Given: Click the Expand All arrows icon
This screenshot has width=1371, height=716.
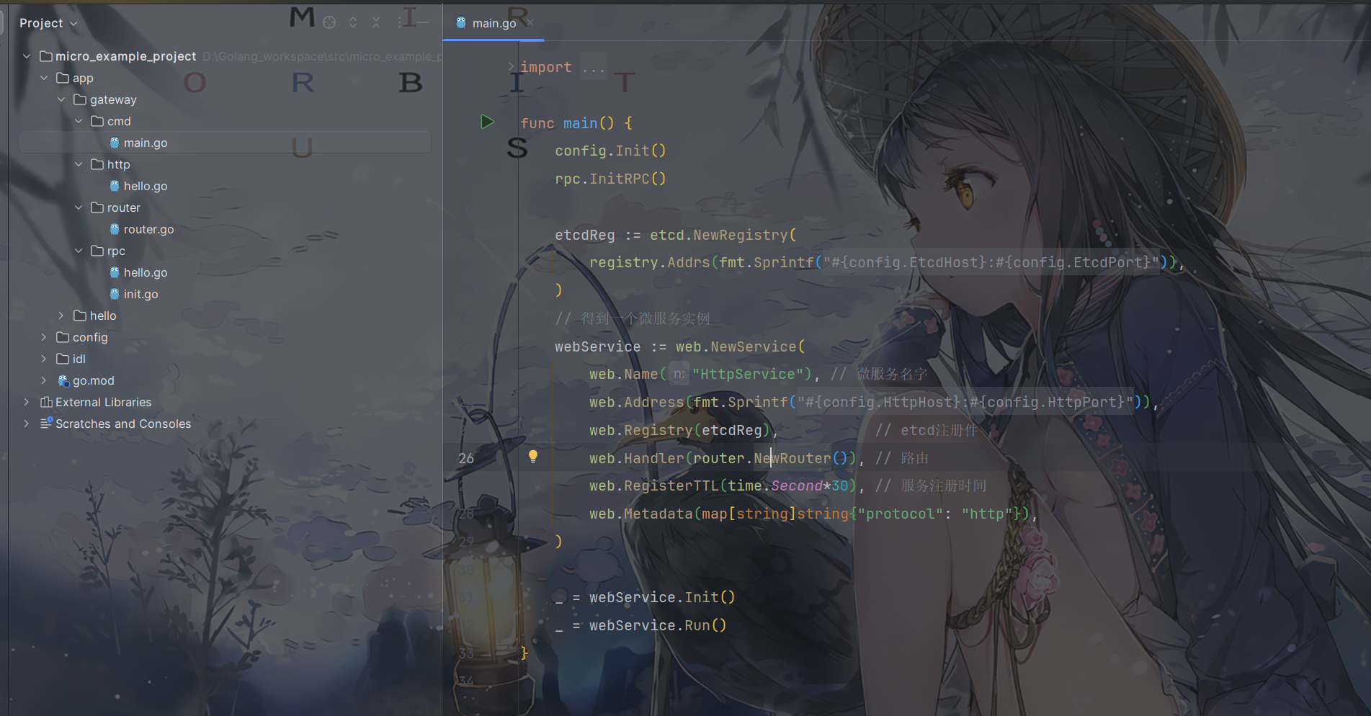Looking at the screenshot, I should pos(353,23).
